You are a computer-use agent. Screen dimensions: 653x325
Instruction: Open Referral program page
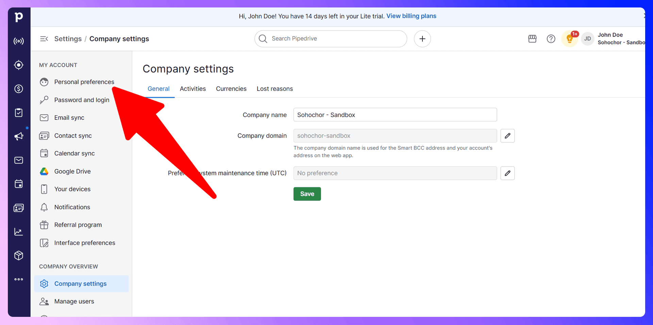point(82,225)
